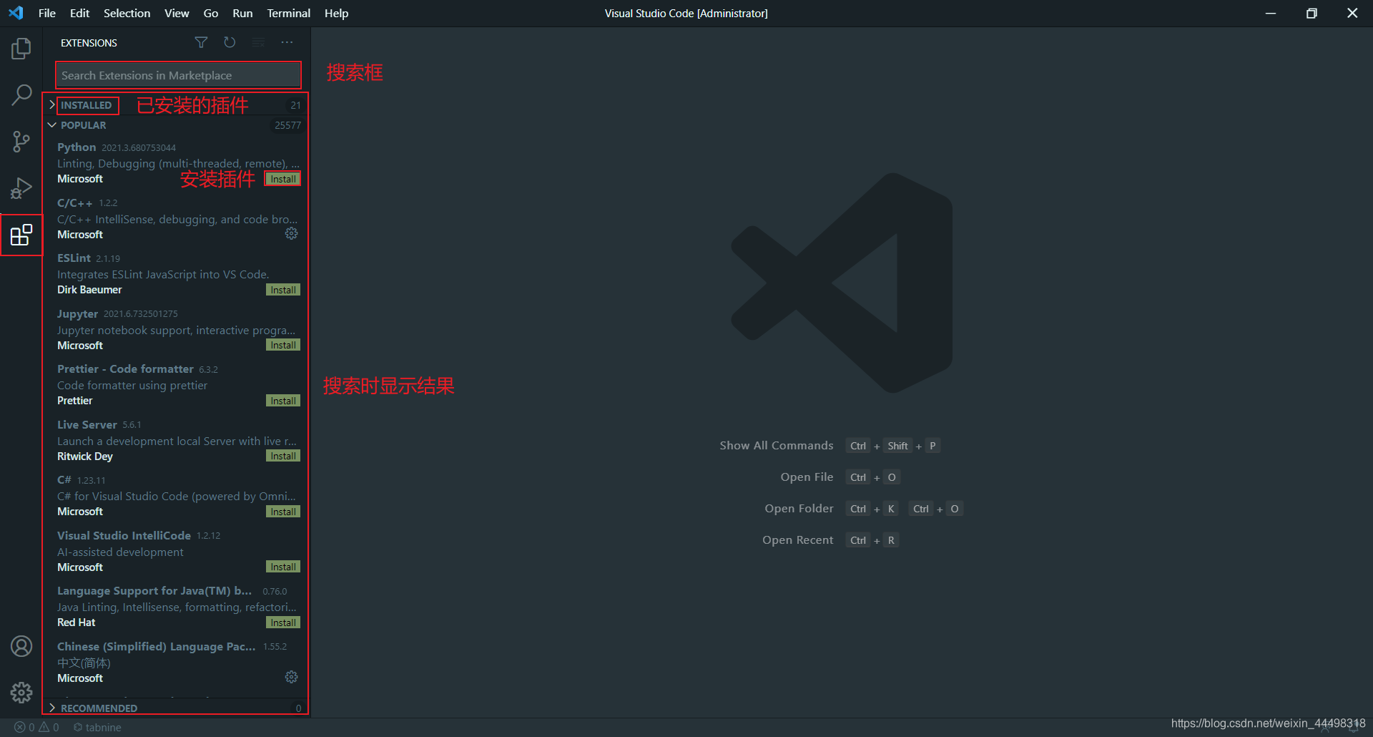Open the Terminal menu
The width and height of the screenshot is (1373, 737).
pos(288,13)
